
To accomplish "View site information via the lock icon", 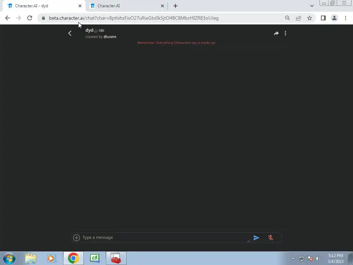I will coord(43,18).
